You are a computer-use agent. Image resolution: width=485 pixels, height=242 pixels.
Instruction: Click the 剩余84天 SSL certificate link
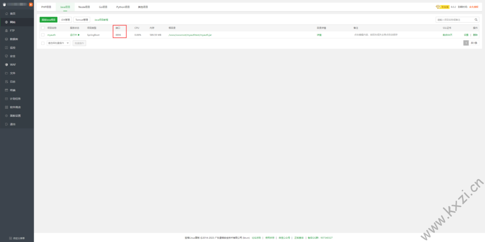click(447, 35)
